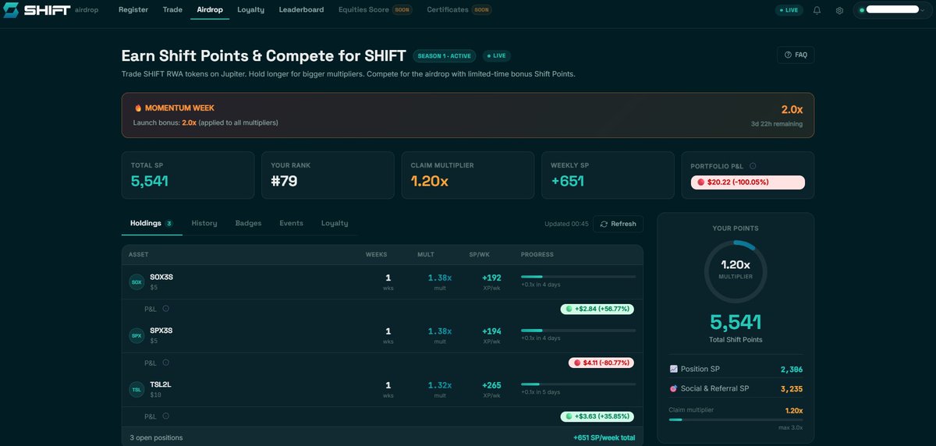Click the Updated 00:45 text
Image resolution: width=936 pixels, height=446 pixels.
pyautogui.click(x=566, y=224)
